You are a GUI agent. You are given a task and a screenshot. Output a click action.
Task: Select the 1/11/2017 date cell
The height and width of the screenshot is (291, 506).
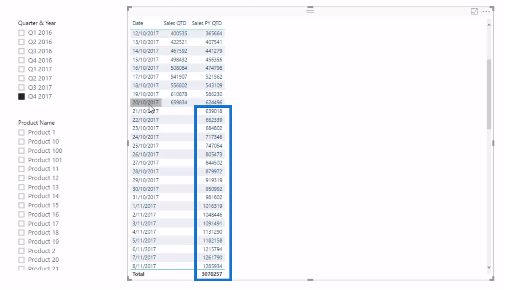144,206
